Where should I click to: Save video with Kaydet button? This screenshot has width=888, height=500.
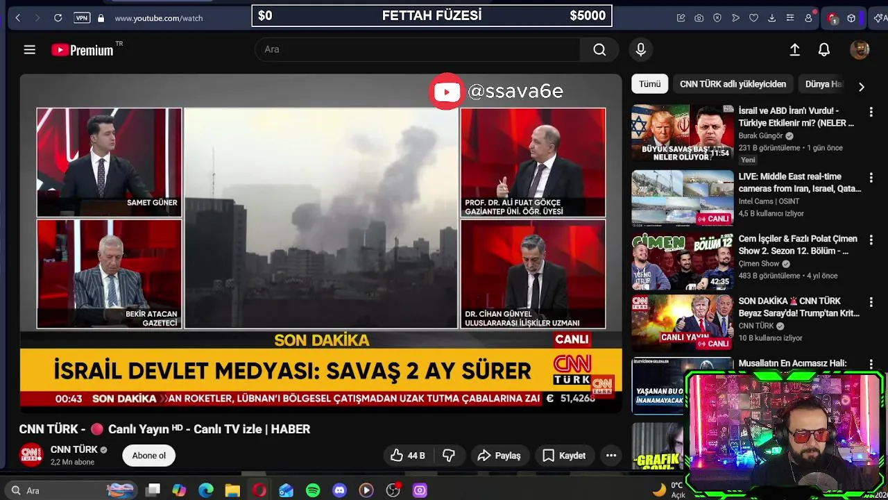coord(564,456)
